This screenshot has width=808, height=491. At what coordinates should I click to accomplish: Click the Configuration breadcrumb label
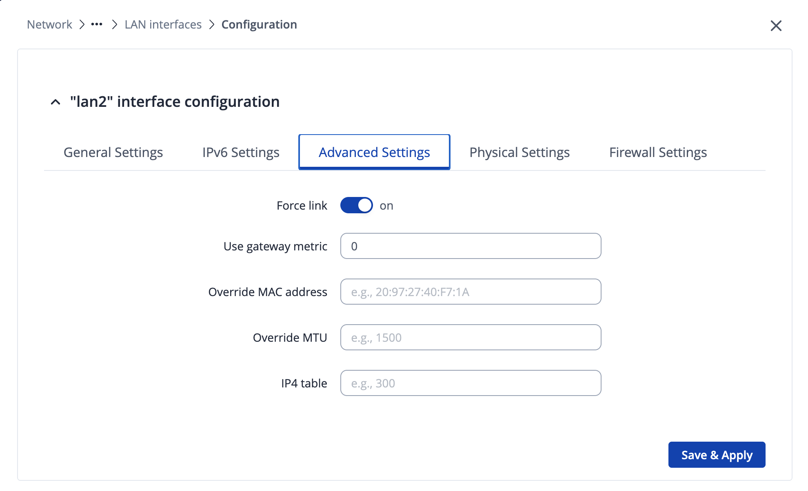[x=259, y=24]
